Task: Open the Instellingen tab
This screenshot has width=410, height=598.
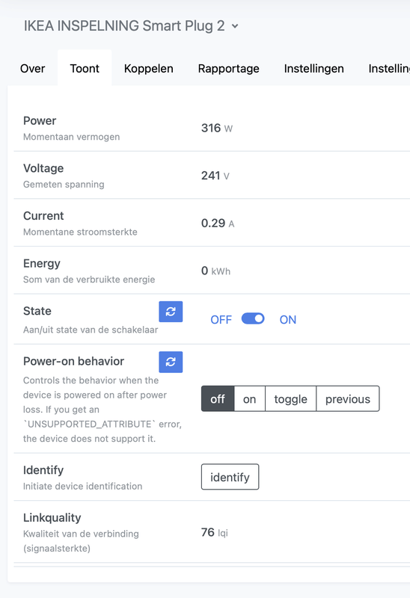Action: tap(313, 68)
